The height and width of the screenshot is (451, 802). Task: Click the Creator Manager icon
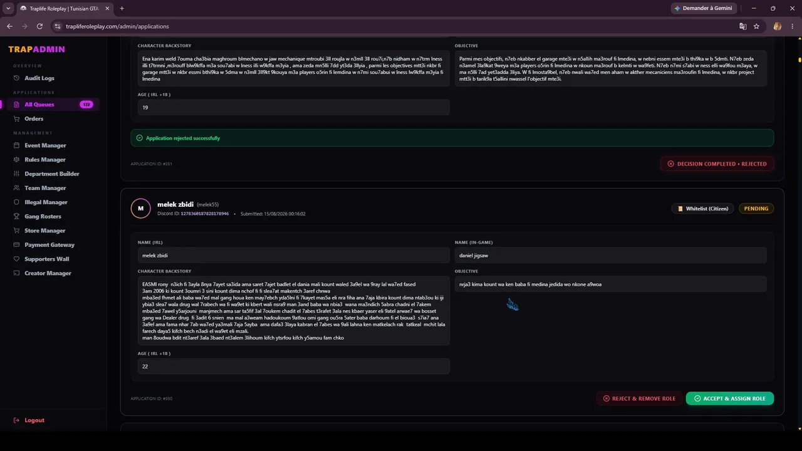point(17,273)
